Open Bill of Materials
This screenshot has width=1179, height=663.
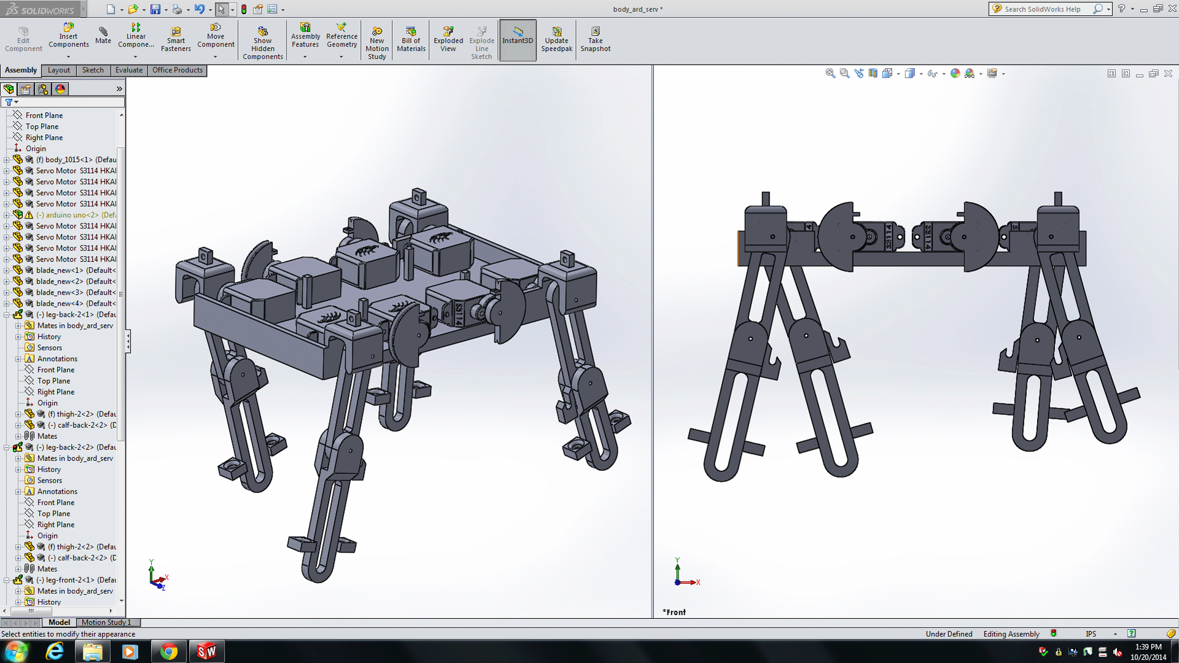(x=411, y=39)
